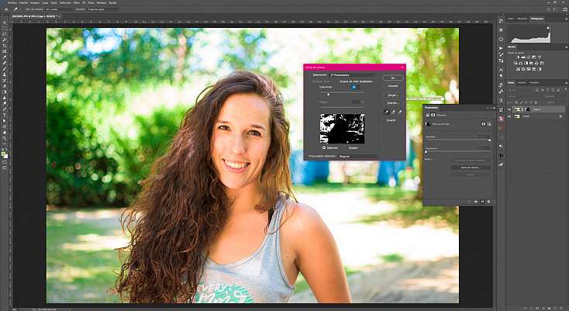
Task: Switch to the Histograma tab
Action: tap(536, 19)
